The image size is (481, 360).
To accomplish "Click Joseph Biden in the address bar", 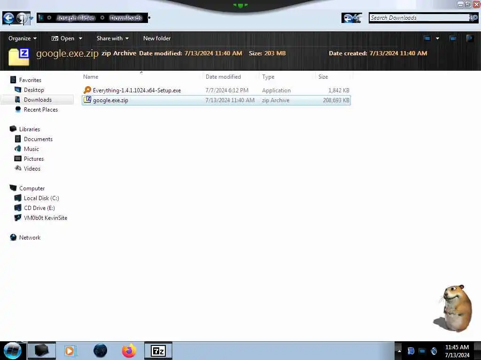I will pos(76,18).
